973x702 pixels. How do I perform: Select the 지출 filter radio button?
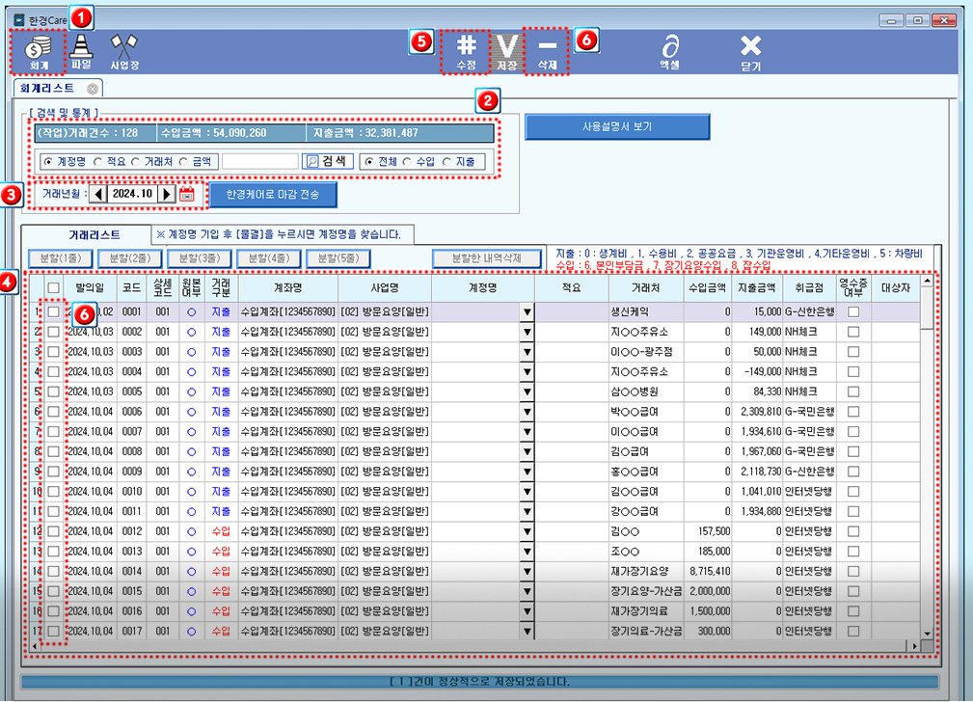coord(446,161)
